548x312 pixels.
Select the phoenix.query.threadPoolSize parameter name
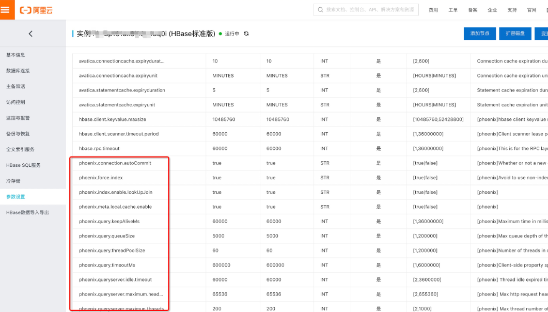coord(112,251)
